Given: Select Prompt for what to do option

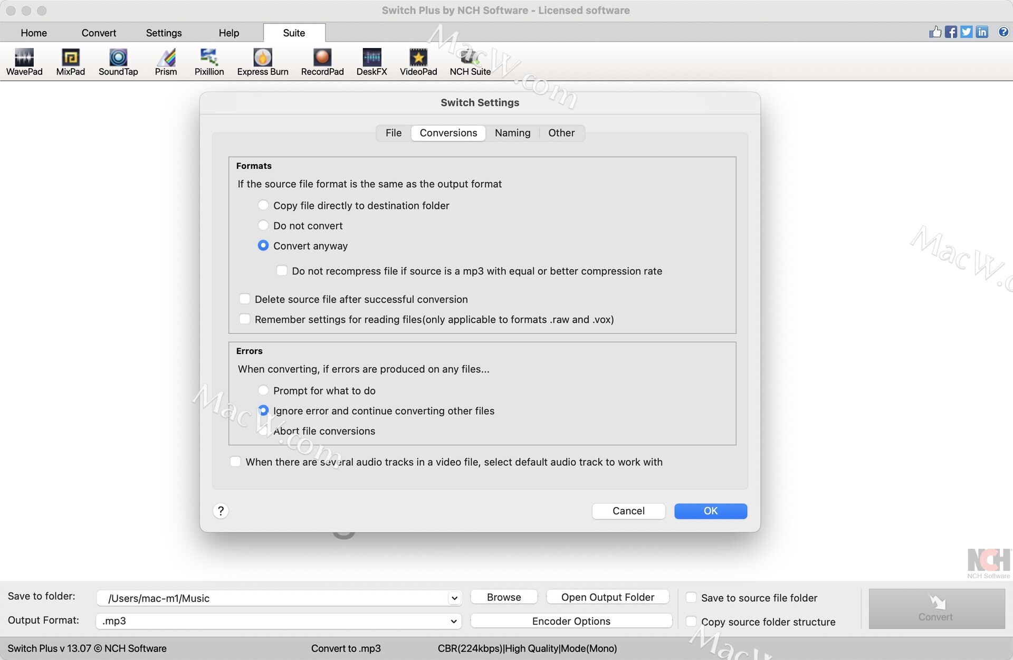Looking at the screenshot, I should point(263,390).
